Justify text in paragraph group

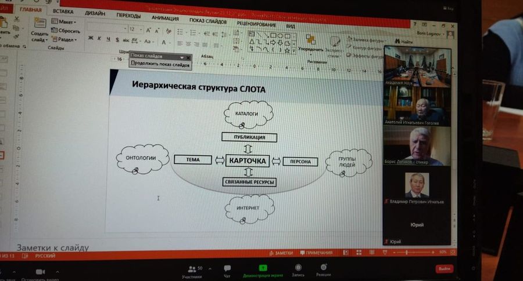[205, 45]
